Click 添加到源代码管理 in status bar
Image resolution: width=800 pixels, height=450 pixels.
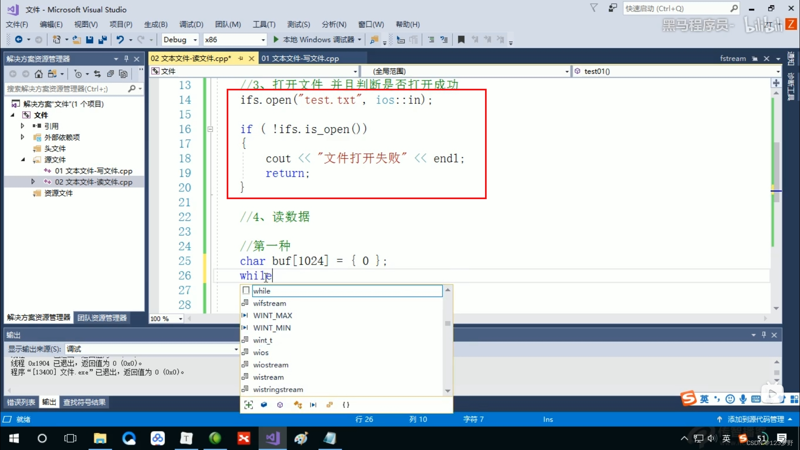(x=756, y=419)
